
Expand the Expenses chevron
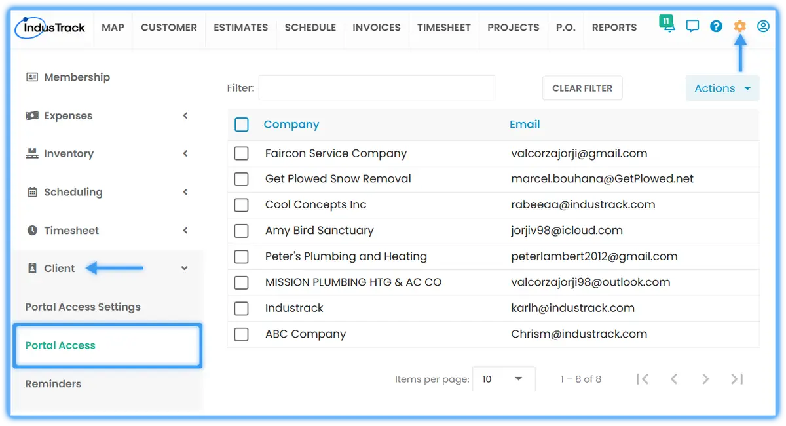pos(185,115)
